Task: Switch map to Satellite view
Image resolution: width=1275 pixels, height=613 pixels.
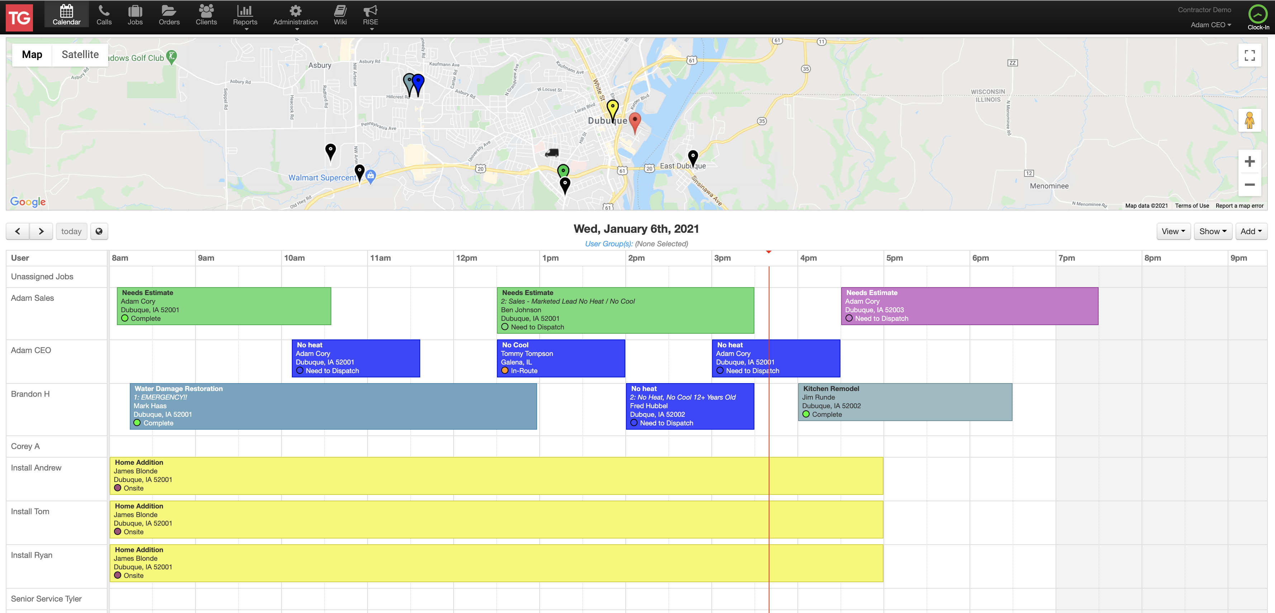Action: [x=80, y=54]
